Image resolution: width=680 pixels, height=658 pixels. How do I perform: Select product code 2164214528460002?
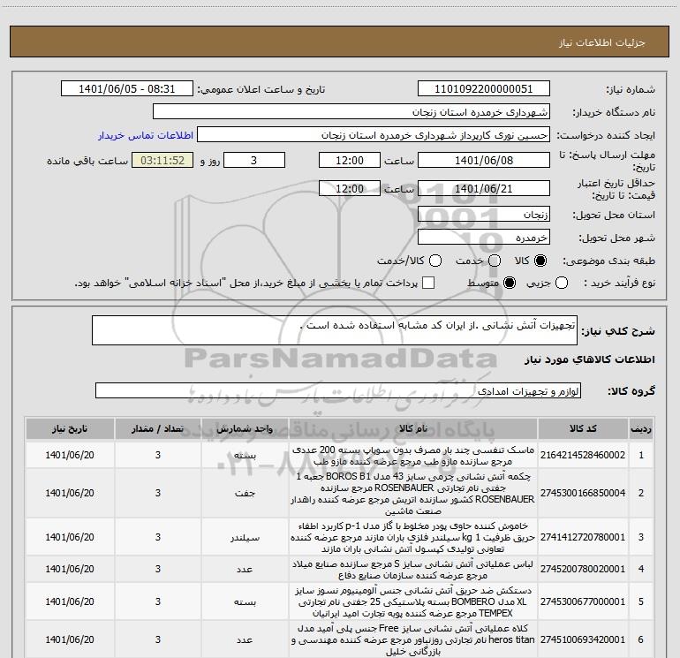583,455
